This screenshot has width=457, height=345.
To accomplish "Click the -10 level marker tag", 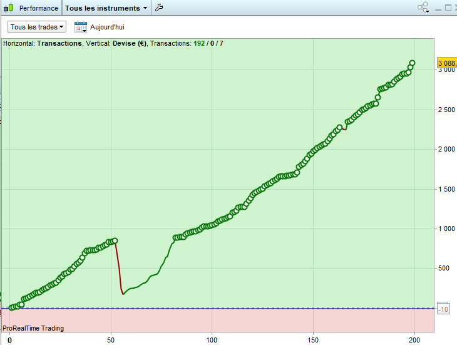I will coord(443,309).
